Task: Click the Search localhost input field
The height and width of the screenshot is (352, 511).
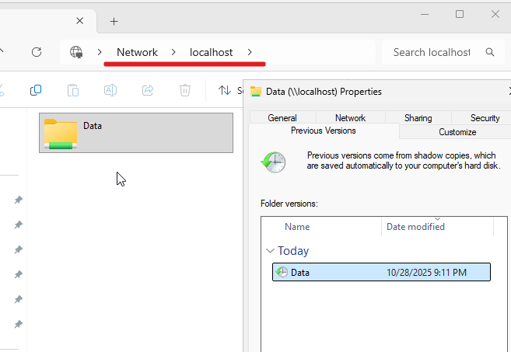Action: click(x=431, y=52)
